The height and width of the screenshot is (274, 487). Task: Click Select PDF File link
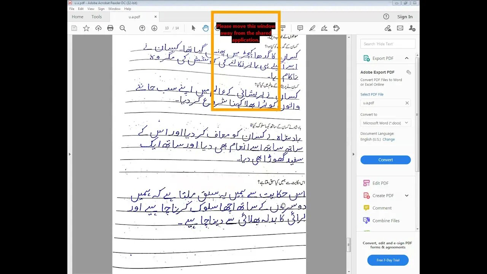point(372,94)
